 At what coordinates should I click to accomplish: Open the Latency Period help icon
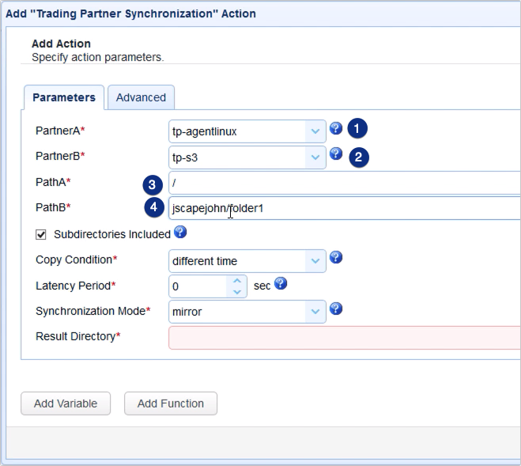(281, 283)
